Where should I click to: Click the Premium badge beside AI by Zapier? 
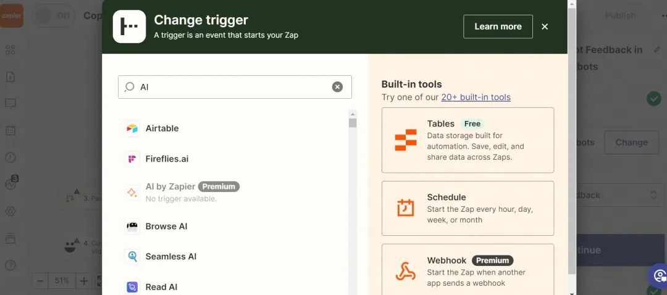coord(219,186)
